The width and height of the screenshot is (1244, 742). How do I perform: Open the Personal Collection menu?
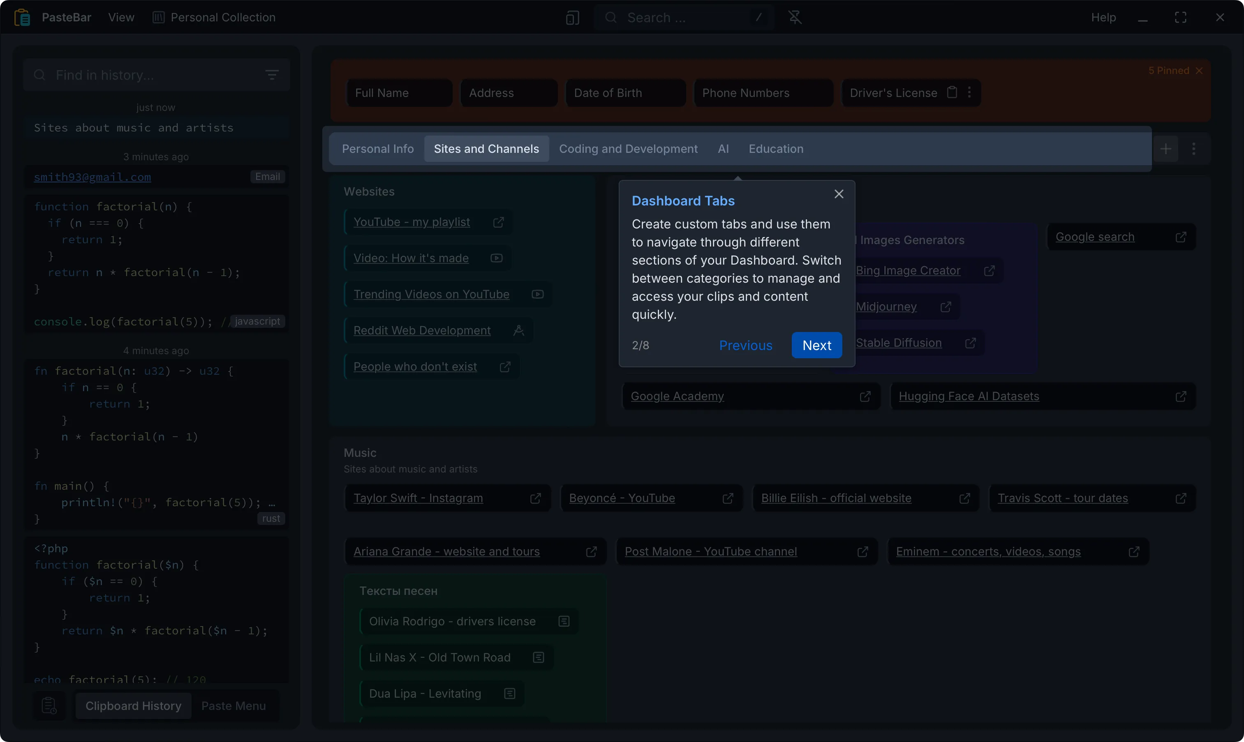point(214,18)
